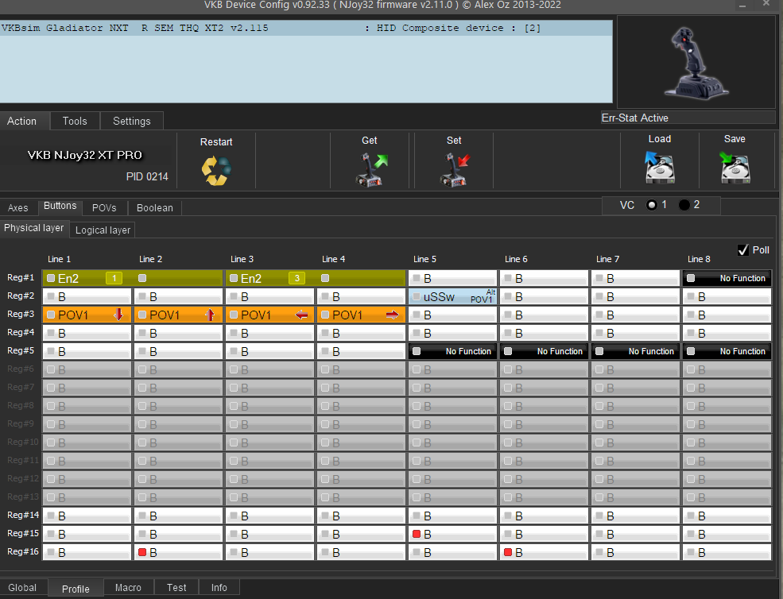Select the VKBsim Gladiator NXT device entry

[x=306, y=28]
